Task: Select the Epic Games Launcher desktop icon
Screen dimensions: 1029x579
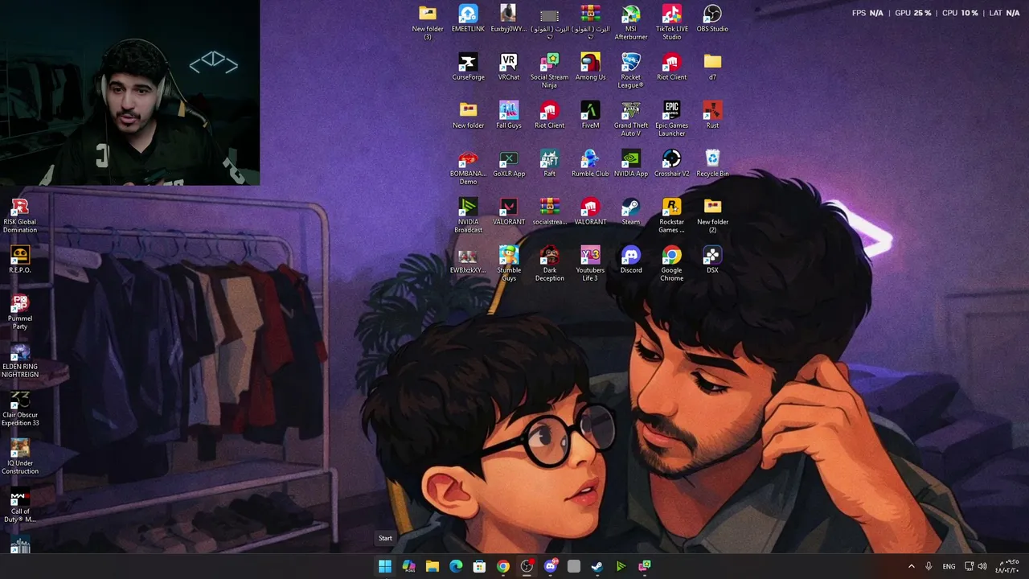Action: click(x=672, y=119)
